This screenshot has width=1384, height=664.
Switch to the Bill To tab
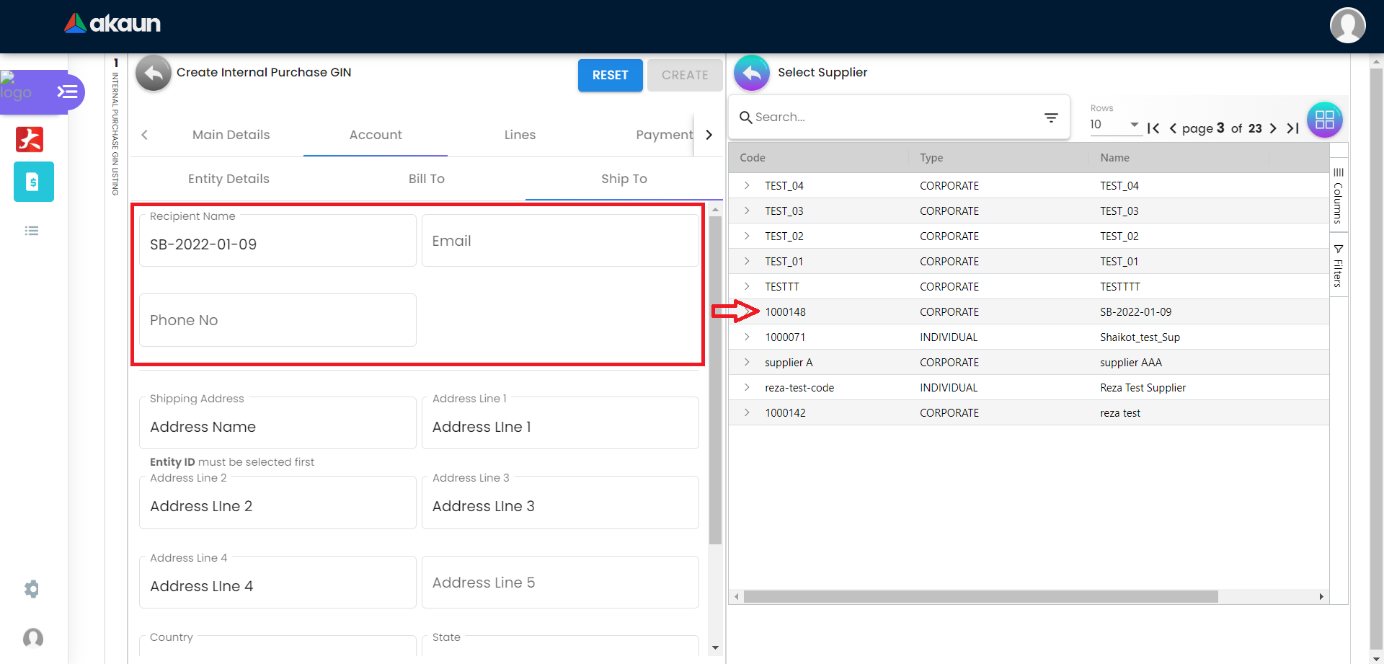tap(426, 179)
